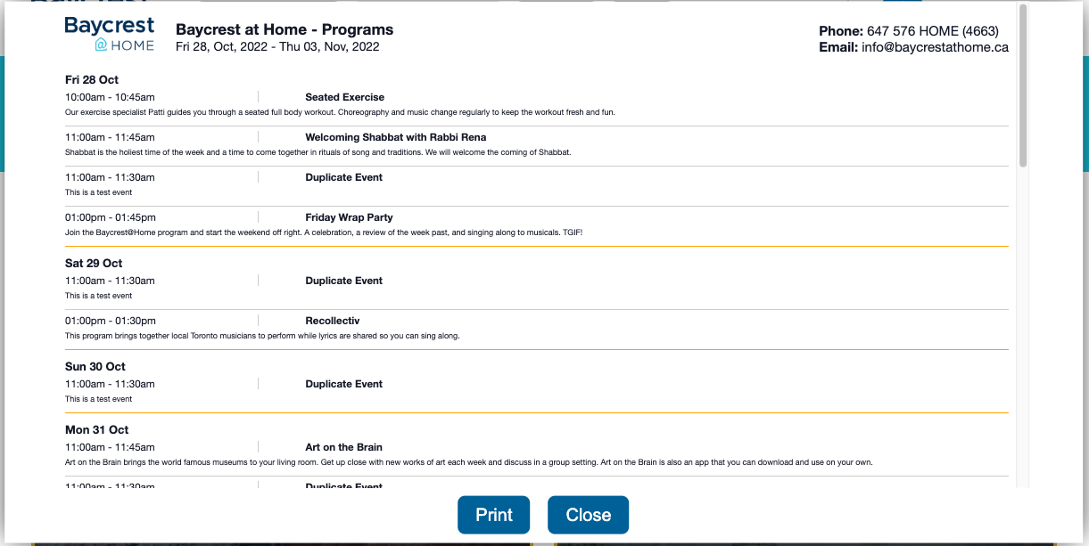
Task: Click the modal's vertical scrollbar thumb
Action: [1023, 85]
